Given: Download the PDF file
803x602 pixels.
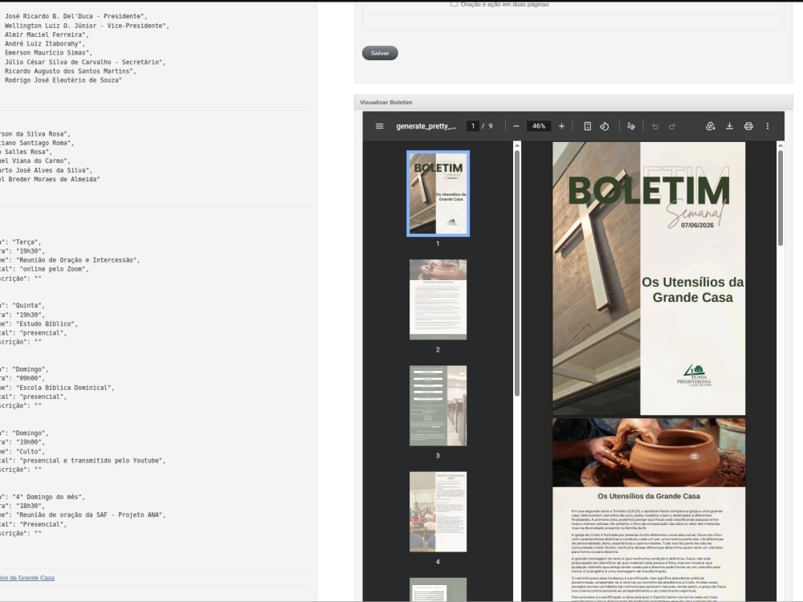Looking at the screenshot, I should 729,126.
